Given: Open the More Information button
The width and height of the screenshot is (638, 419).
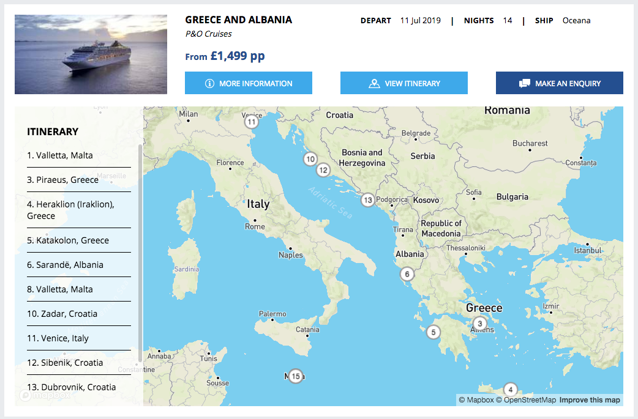Looking at the screenshot, I should 249,83.
